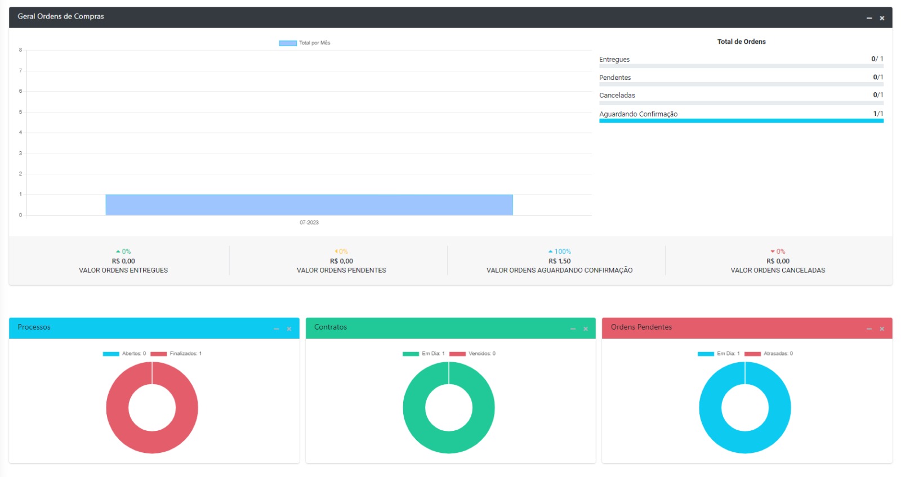Toggle the Em Dia legend in Contratos
901x477 pixels.
[x=423, y=354]
